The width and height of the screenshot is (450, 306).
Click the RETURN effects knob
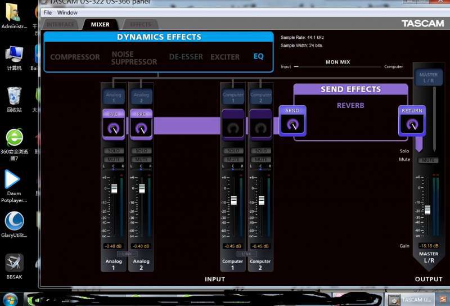click(412, 125)
